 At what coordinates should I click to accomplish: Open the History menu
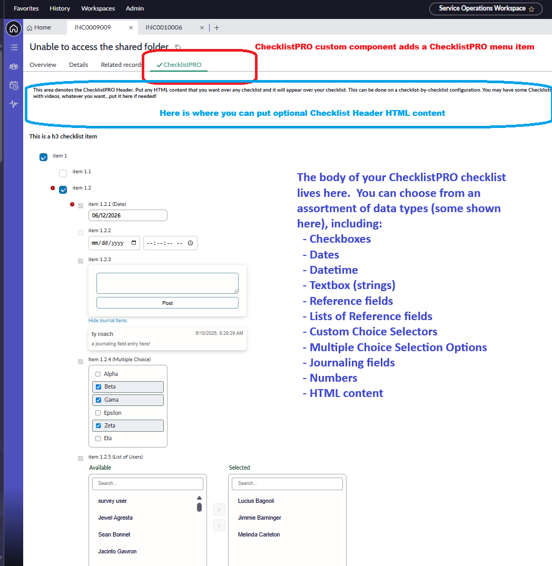60,8
